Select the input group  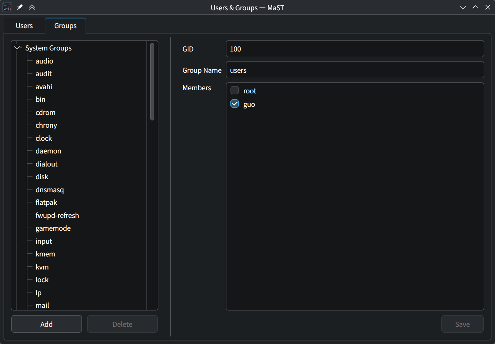coord(44,241)
